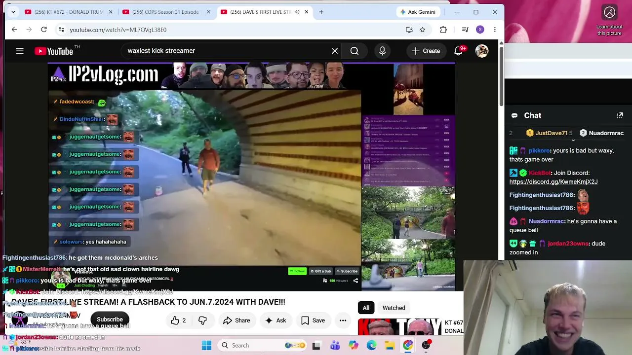Launch Copilot from the taskbar
Screen dimensions: 632x355
pos(353,346)
